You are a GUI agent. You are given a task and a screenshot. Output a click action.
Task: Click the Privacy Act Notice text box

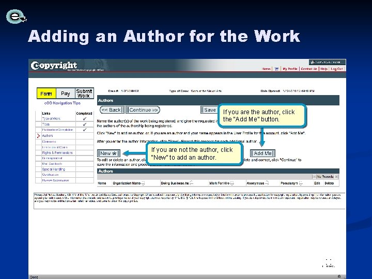coord(189,200)
